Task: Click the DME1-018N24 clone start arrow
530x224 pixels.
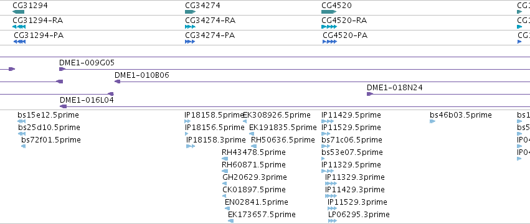Action: pyautogui.click(x=370, y=94)
